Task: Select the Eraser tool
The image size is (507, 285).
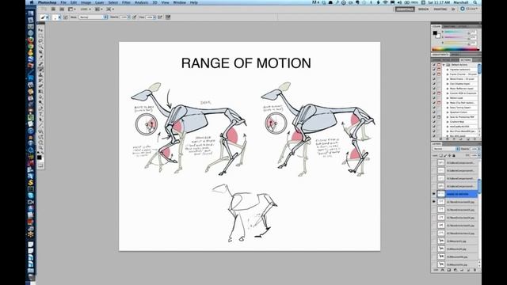Action: (40, 86)
